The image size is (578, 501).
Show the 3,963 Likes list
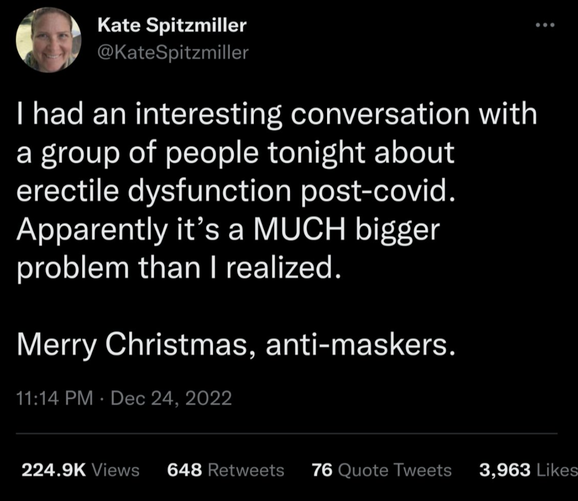[x=528, y=470]
